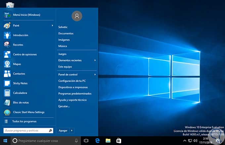Click the Todos los programas list icon
The image size is (225, 145).
(6, 121)
